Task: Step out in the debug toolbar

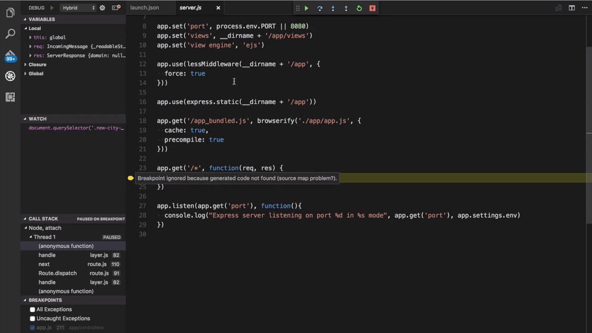Action: 346,8
